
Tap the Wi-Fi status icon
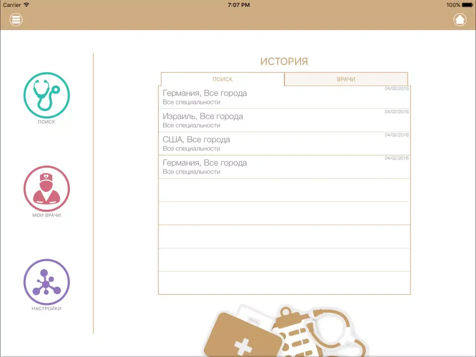point(26,5)
